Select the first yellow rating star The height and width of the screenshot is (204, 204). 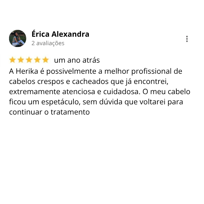[13, 60]
